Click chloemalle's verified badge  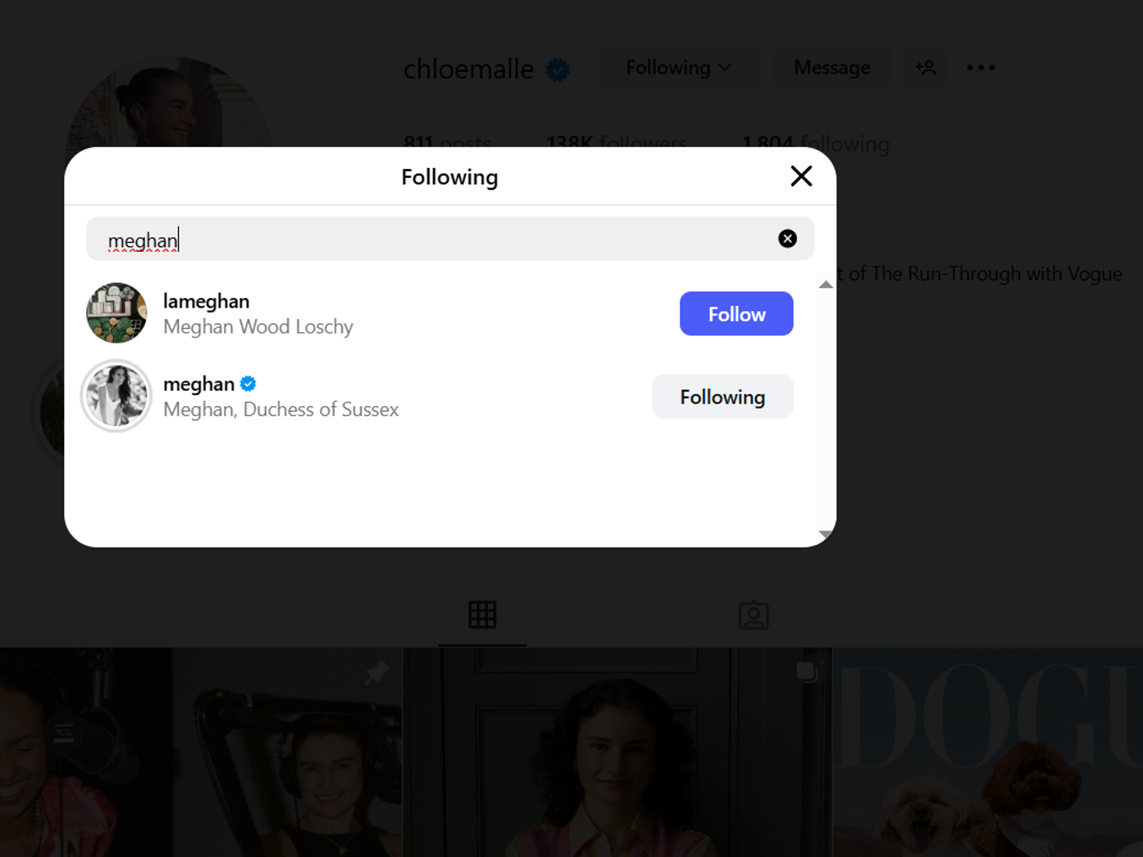(x=558, y=69)
